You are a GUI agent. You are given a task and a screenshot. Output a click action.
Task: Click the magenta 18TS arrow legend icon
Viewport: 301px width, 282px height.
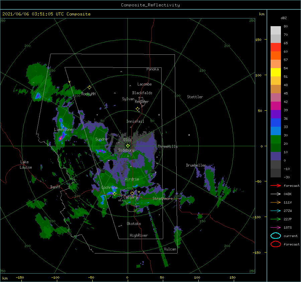[276, 228]
